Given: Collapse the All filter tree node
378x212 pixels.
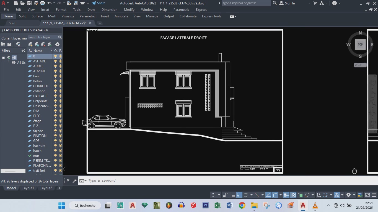Looking at the screenshot, I should coord(4,58).
